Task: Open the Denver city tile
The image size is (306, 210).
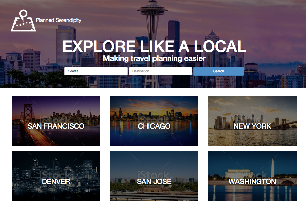Action: [56, 176]
